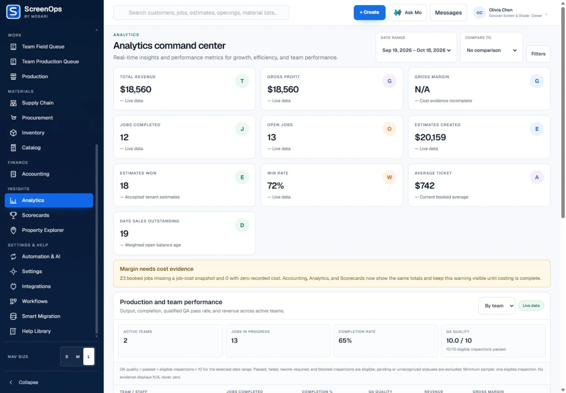Image resolution: width=566 pixels, height=393 pixels.
Task: Click the Catalog clipboard icon
Action: click(x=13, y=148)
